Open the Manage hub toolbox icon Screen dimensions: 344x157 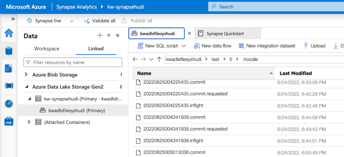(x=9, y=121)
